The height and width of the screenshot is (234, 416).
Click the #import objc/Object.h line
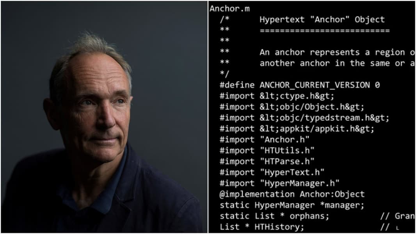(292, 107)
